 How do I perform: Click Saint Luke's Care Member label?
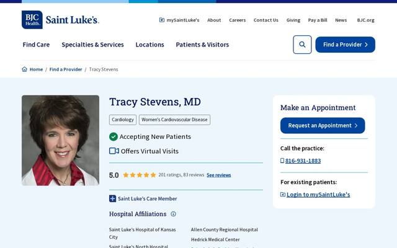click(x=148, y=198)
